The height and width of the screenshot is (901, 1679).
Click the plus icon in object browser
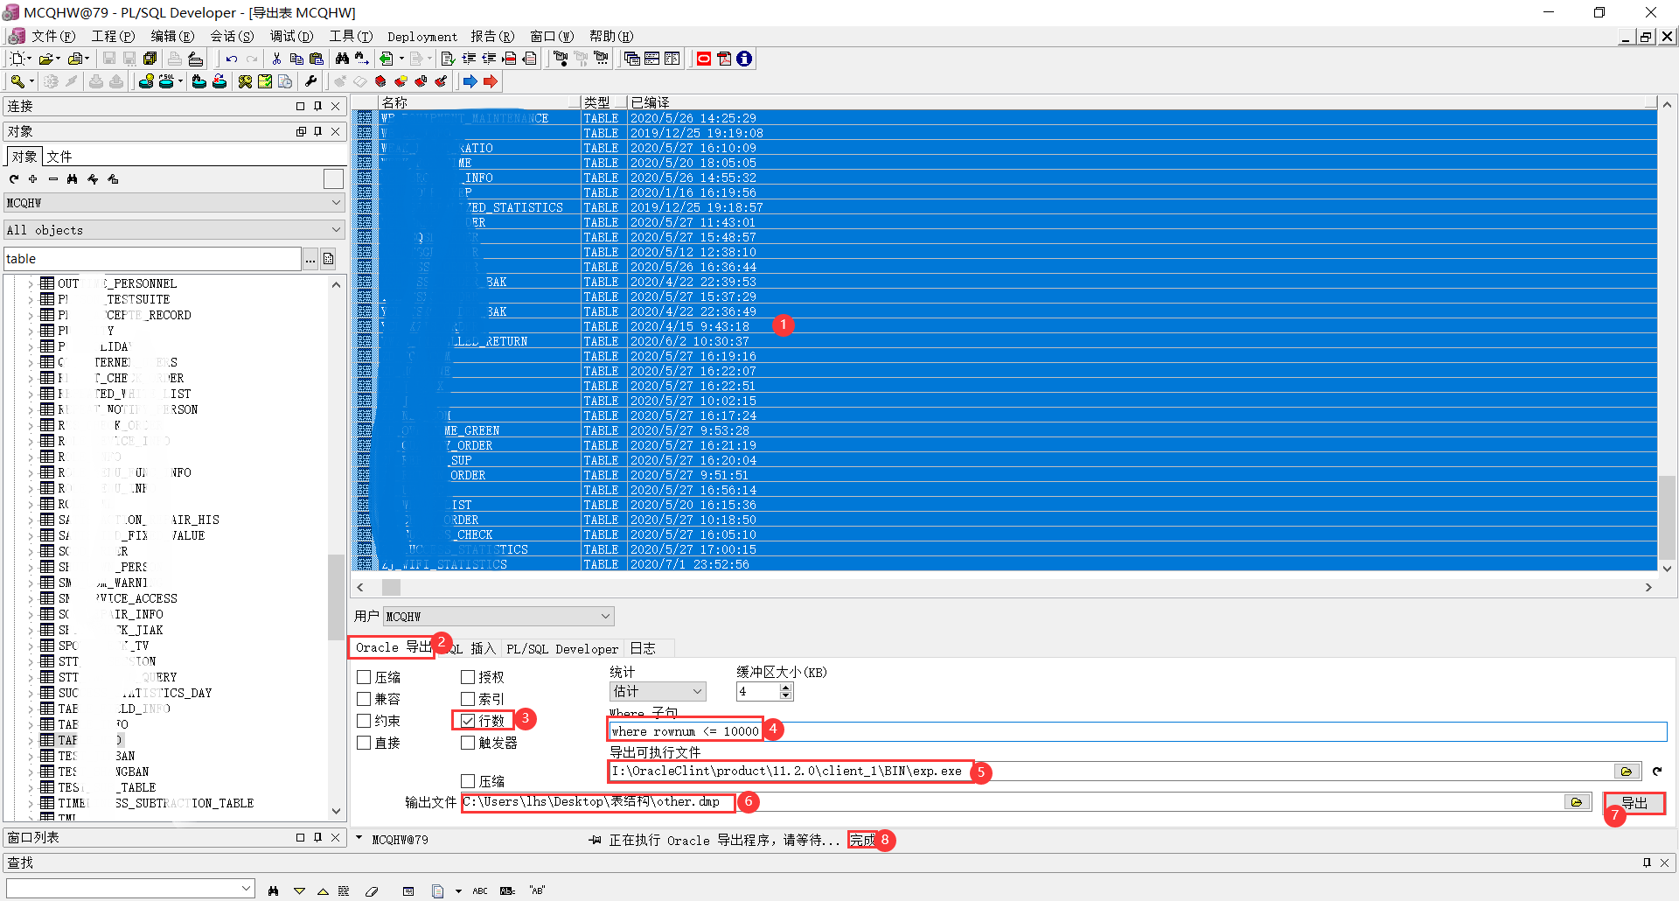(x=33, y=178)
